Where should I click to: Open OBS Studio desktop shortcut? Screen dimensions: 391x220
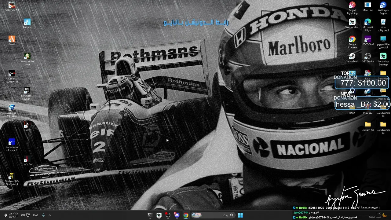pyautogui.click(x=368, y=58)
